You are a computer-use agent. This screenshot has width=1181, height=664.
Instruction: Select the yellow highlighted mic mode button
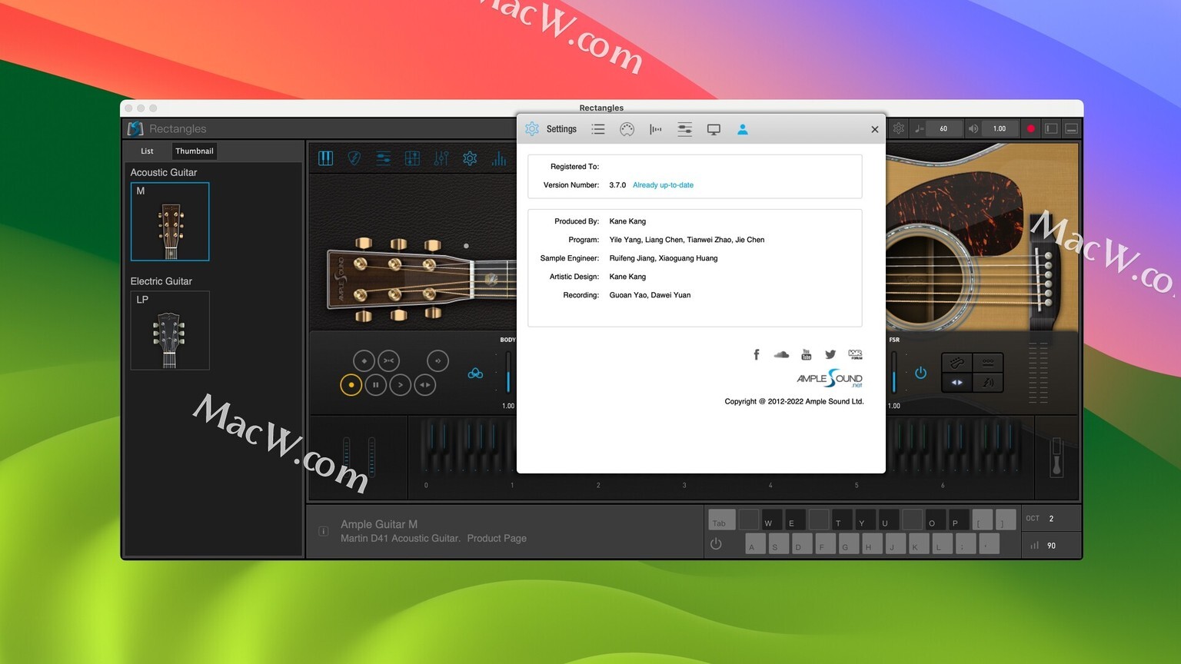[x=351, y=384]
